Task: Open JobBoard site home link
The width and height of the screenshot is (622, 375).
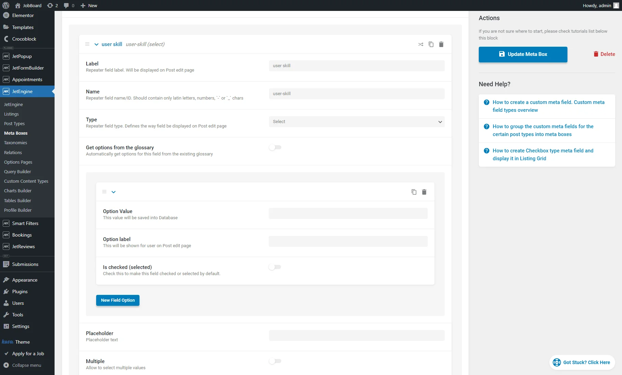Action: tap(28, 5)
